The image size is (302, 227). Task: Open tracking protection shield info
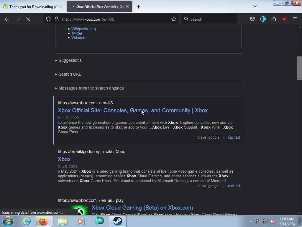pyautogui.click(x=48, y=19)
